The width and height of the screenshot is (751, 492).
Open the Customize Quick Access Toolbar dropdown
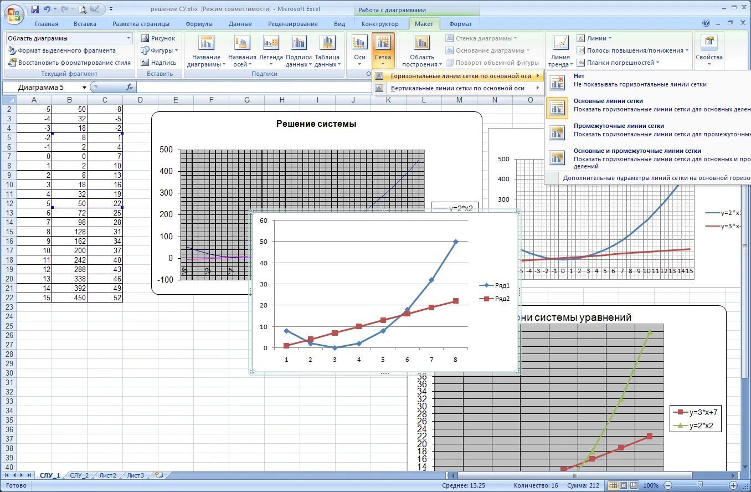[x=111, y=9]
